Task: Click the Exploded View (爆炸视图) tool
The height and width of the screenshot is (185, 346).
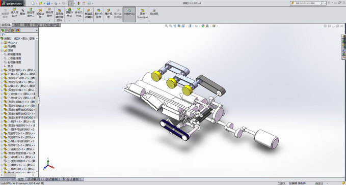Action: 109,14
